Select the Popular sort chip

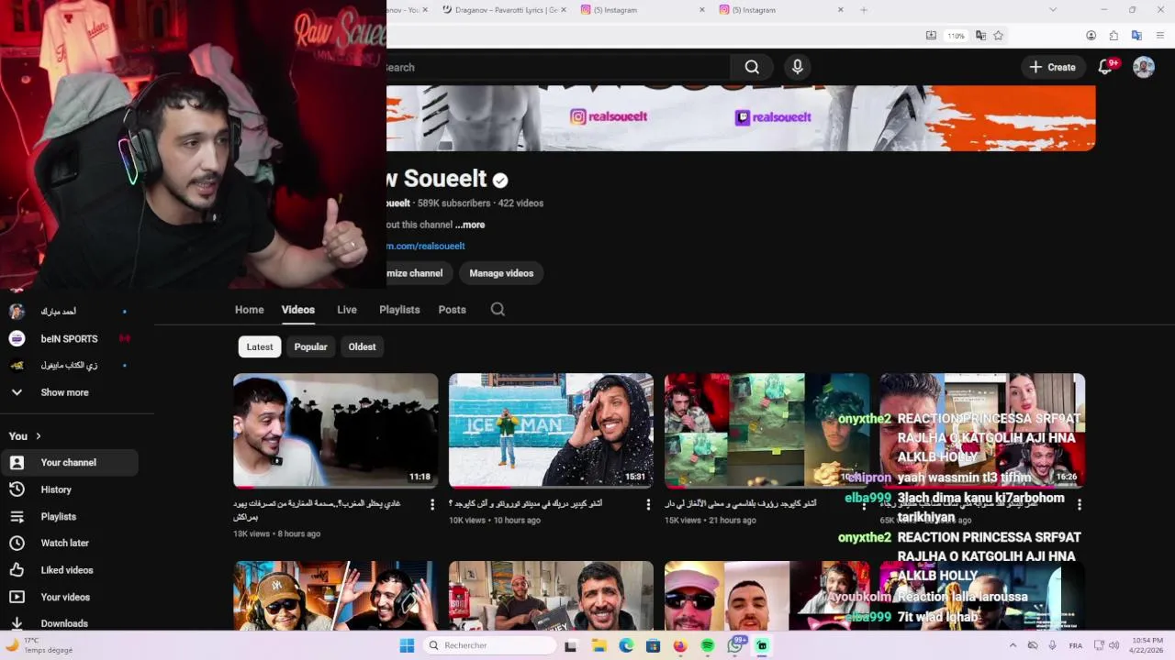click(x=310, y=346)
